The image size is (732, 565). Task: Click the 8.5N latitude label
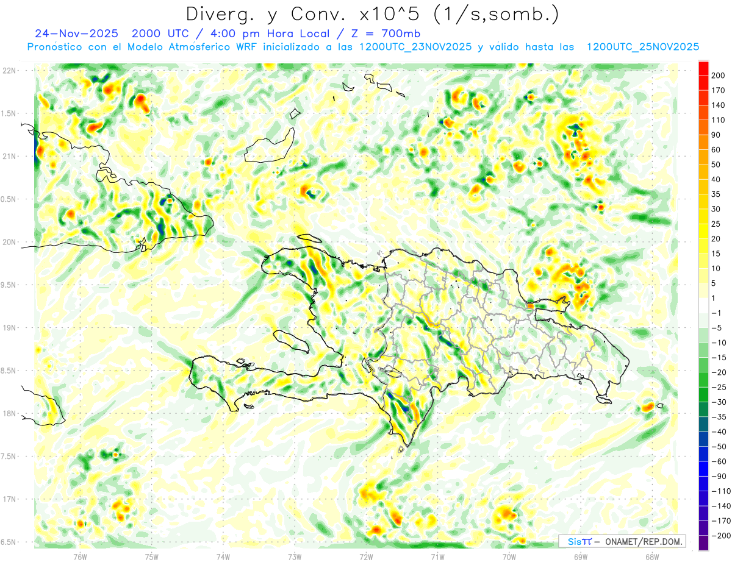pos(9,371)
